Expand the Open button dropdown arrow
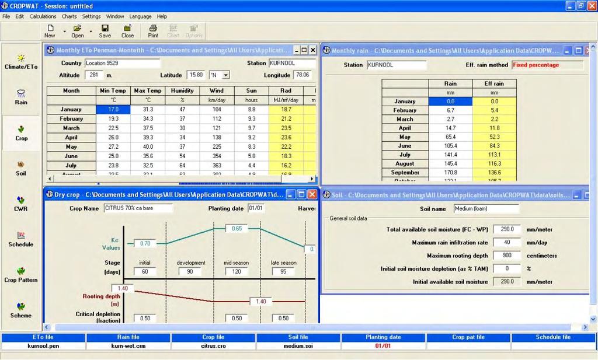The image size is (598, 360). (x=91, y=32)
